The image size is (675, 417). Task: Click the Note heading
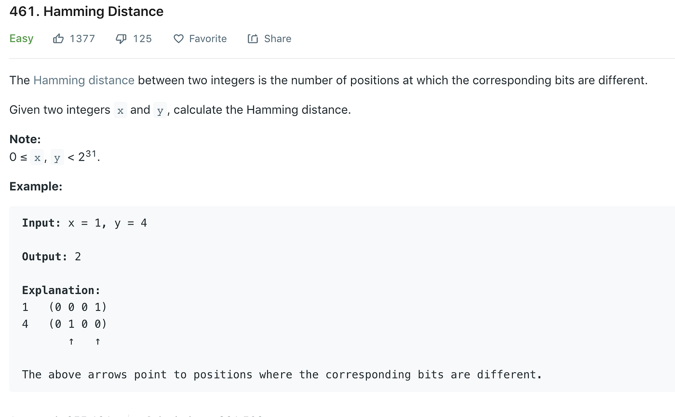tap(25, 139)
